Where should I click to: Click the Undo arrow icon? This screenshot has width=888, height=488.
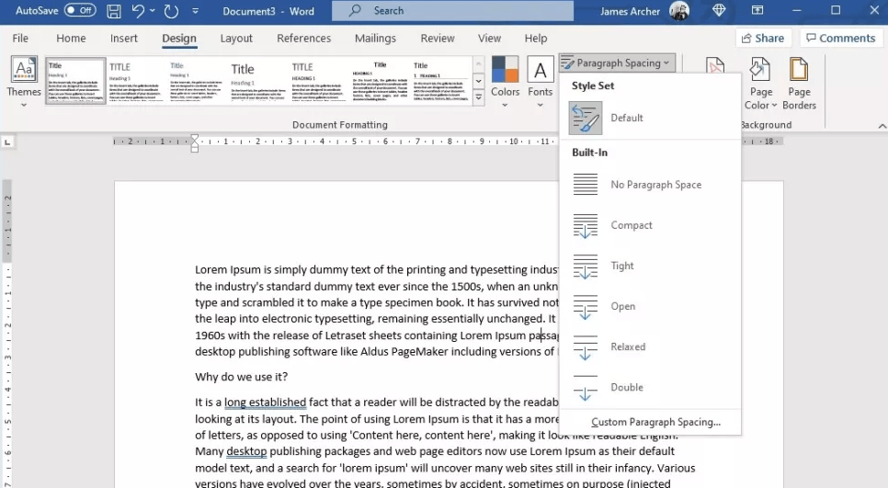[x=138, y=11]
